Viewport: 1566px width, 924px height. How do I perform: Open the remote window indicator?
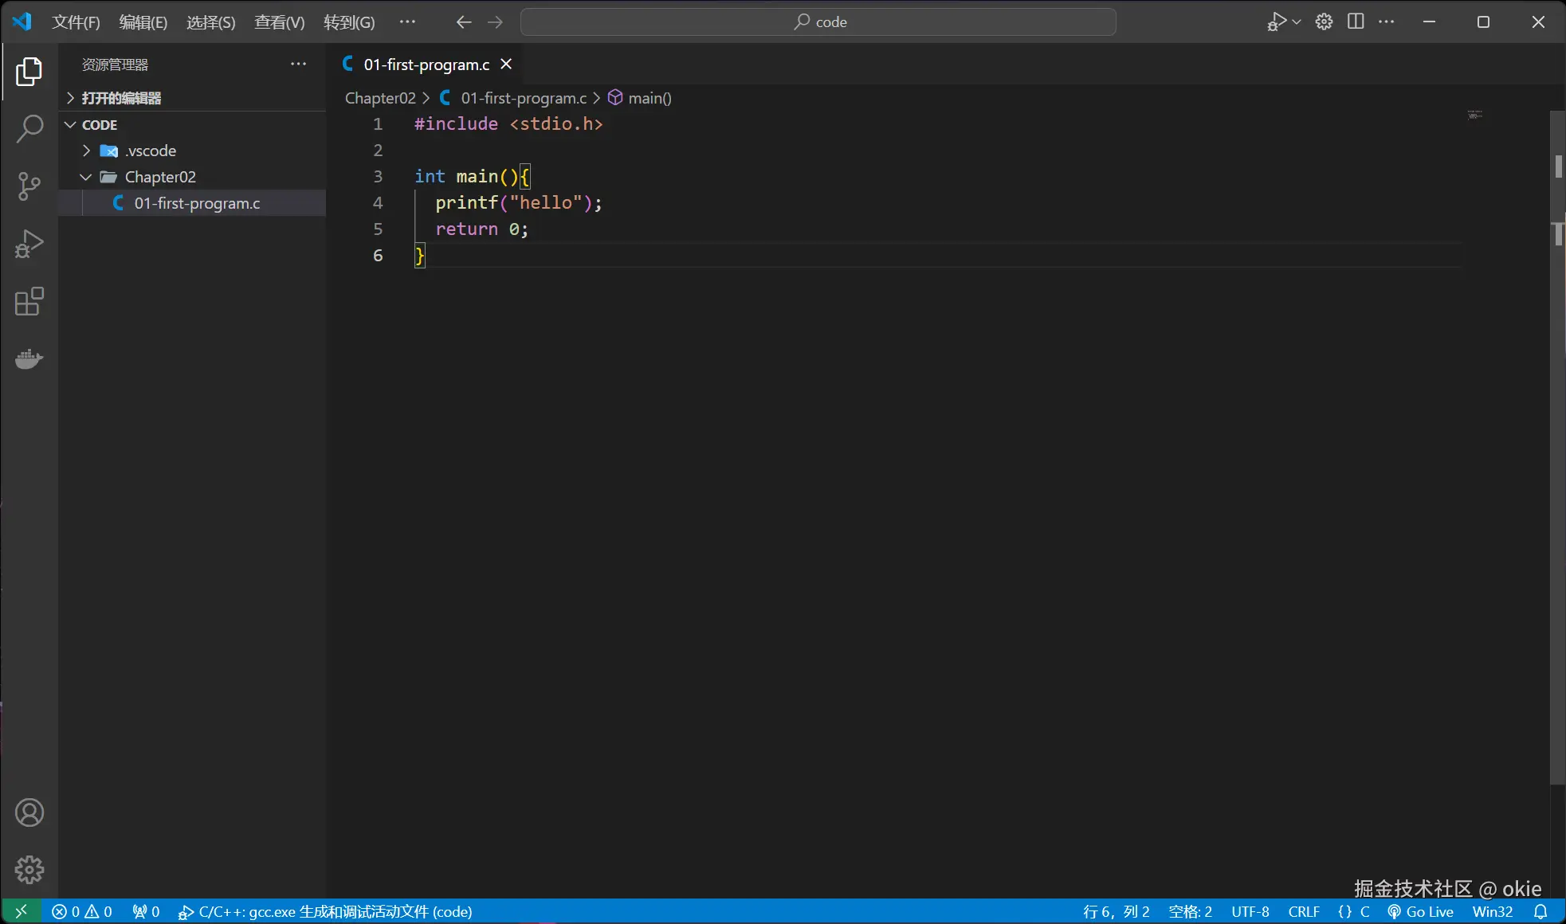point(22,911)
